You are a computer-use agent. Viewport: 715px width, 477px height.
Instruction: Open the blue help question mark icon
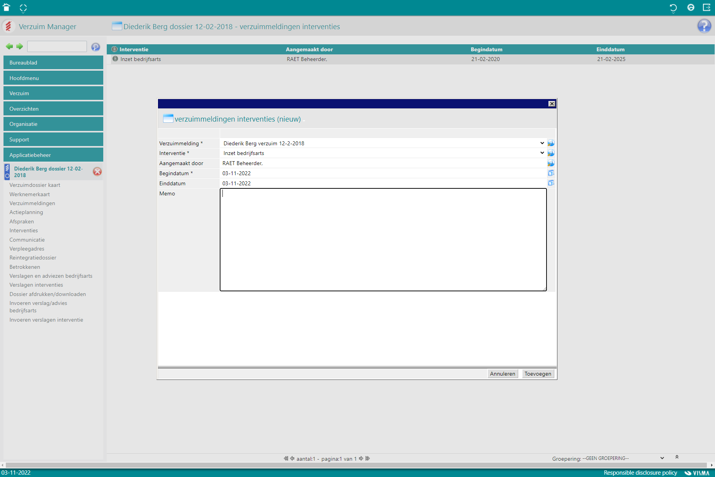[x=704, y=26]
